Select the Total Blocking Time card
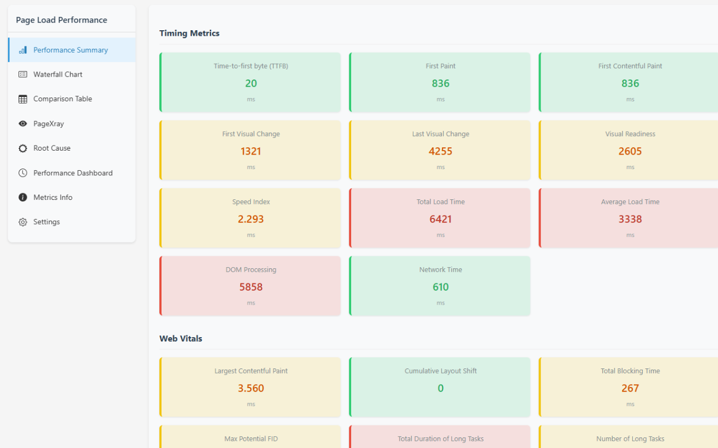 pyautogui.click(x=628, y=387)
